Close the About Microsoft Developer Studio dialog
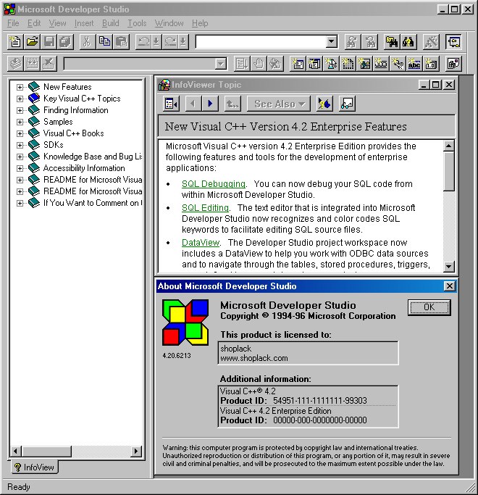Viewport: 478px width, 495px height. pyautogui.click(x=449, y=286)
